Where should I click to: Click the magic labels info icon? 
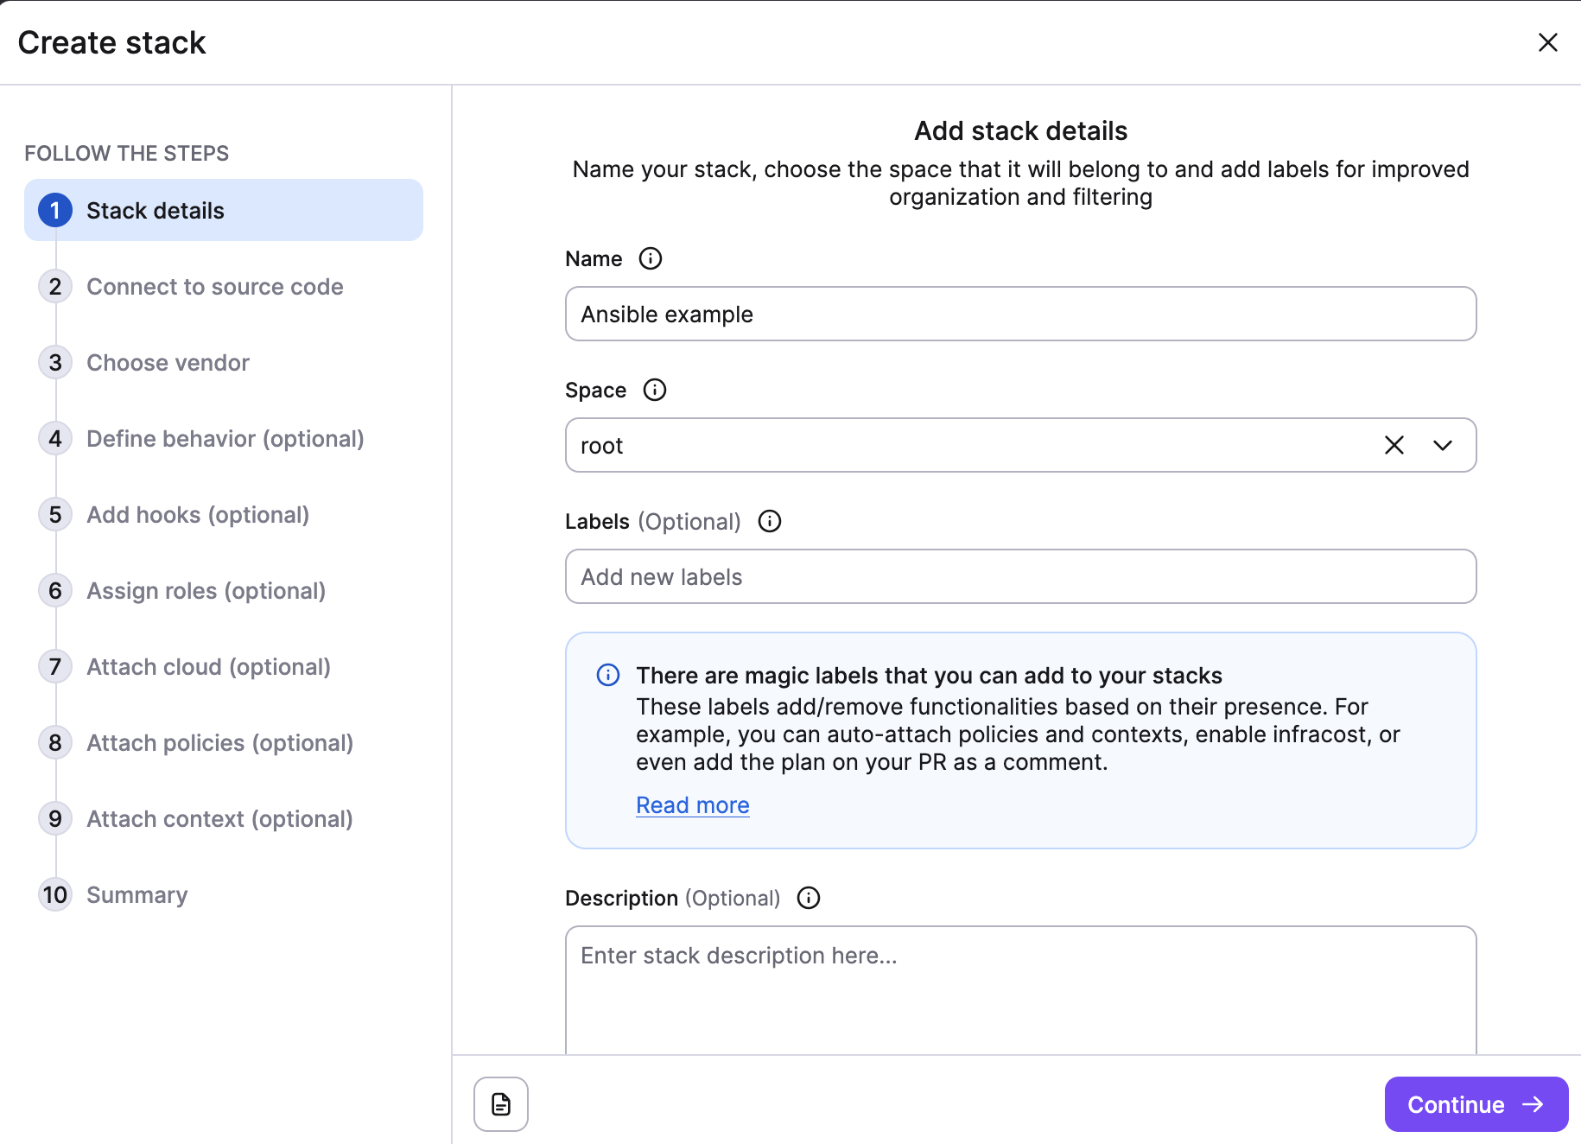click(608, 675)
